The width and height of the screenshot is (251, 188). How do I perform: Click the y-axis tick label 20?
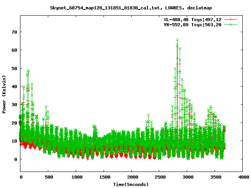tap(14, 123)
